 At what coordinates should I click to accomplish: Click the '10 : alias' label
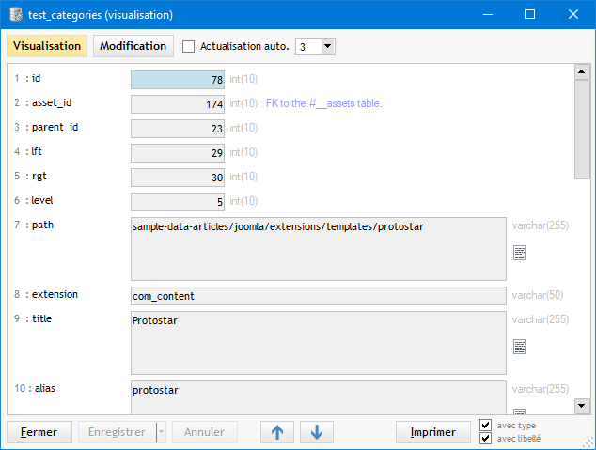tap(35, 388)
